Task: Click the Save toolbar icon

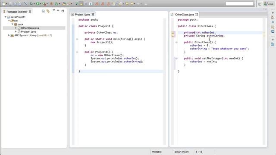Action: click(x=10, y=4)
